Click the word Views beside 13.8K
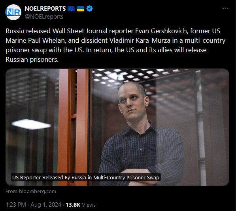The width and height of the screenshot is (236, 211). point(89,205)
